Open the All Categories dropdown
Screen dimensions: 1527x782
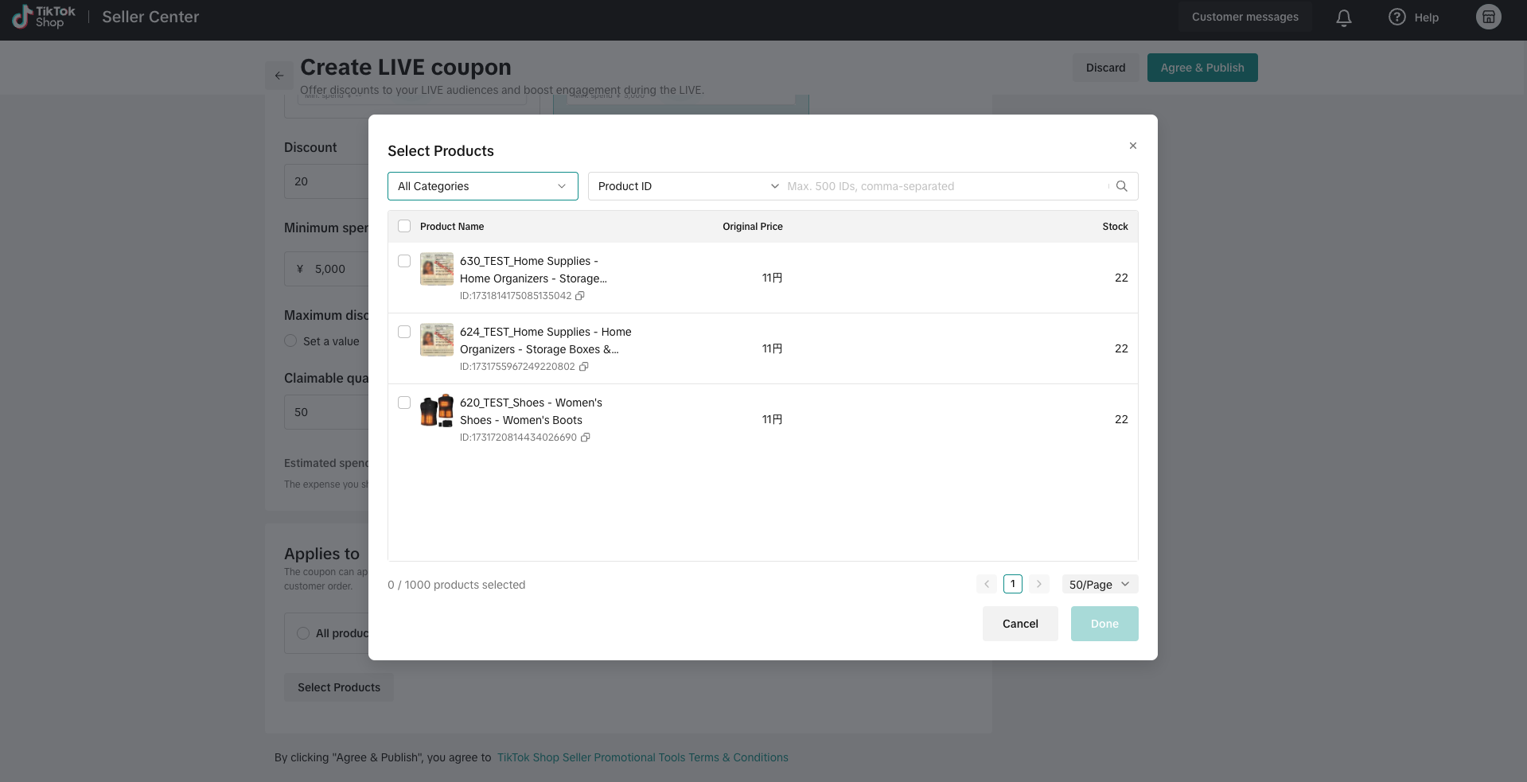[x=483, y=186]
